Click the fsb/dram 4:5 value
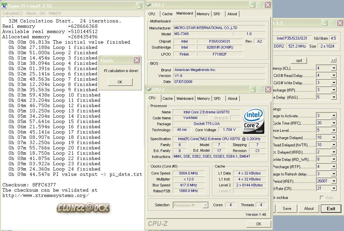The height and width of the screenshot is (231, 344). pos(333,38)
